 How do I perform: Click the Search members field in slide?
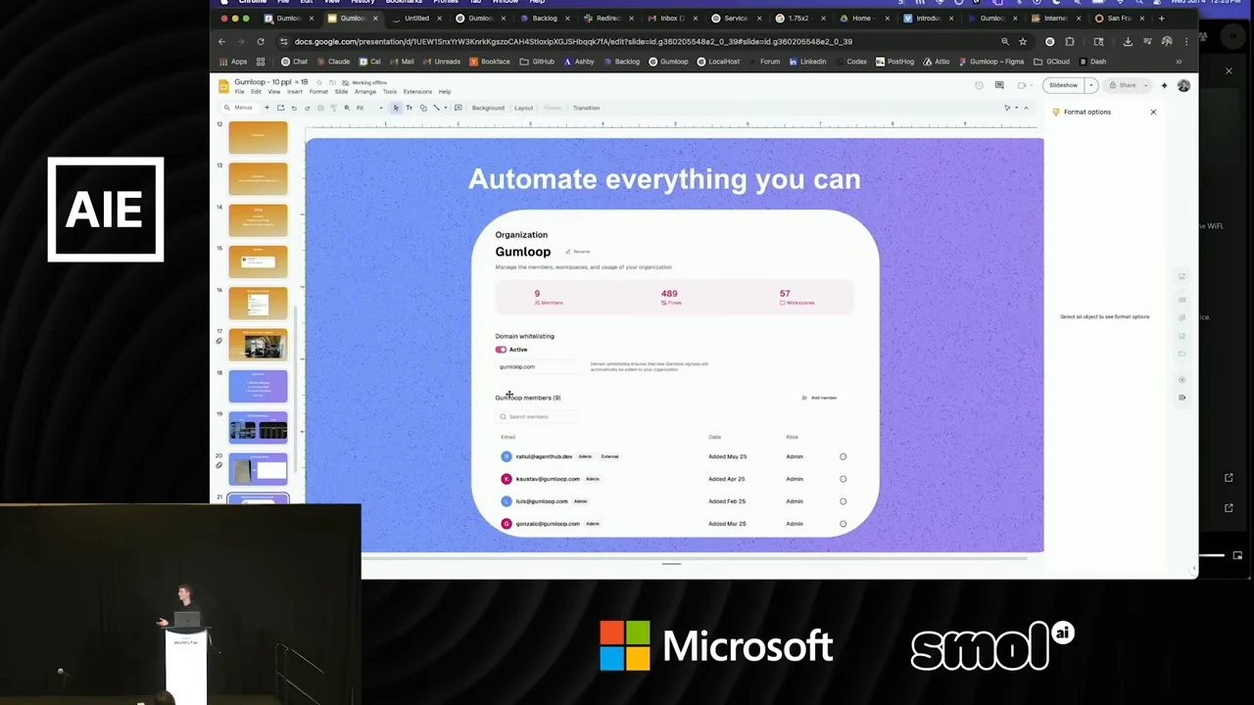pos(539,416)
